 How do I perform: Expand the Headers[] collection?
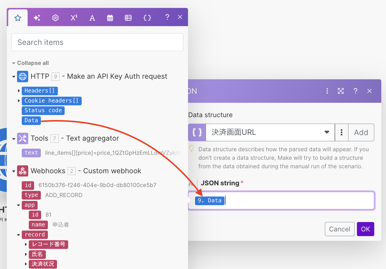tap(19, 91)
